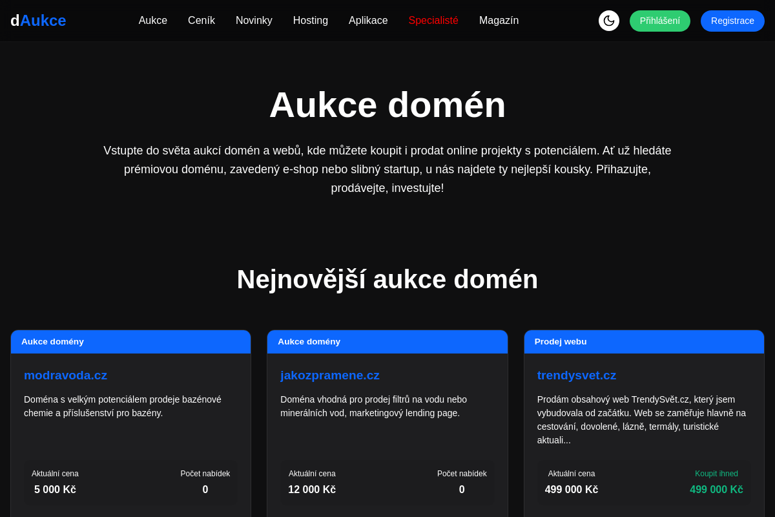Click the 'Nejnovější aukce domén' heading
Screen dimensions: 775x517
click(x=387, y=279)
